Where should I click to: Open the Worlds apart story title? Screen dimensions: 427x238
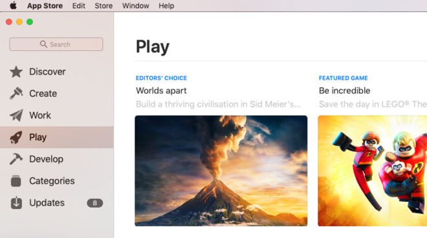[x=161, y=91]
